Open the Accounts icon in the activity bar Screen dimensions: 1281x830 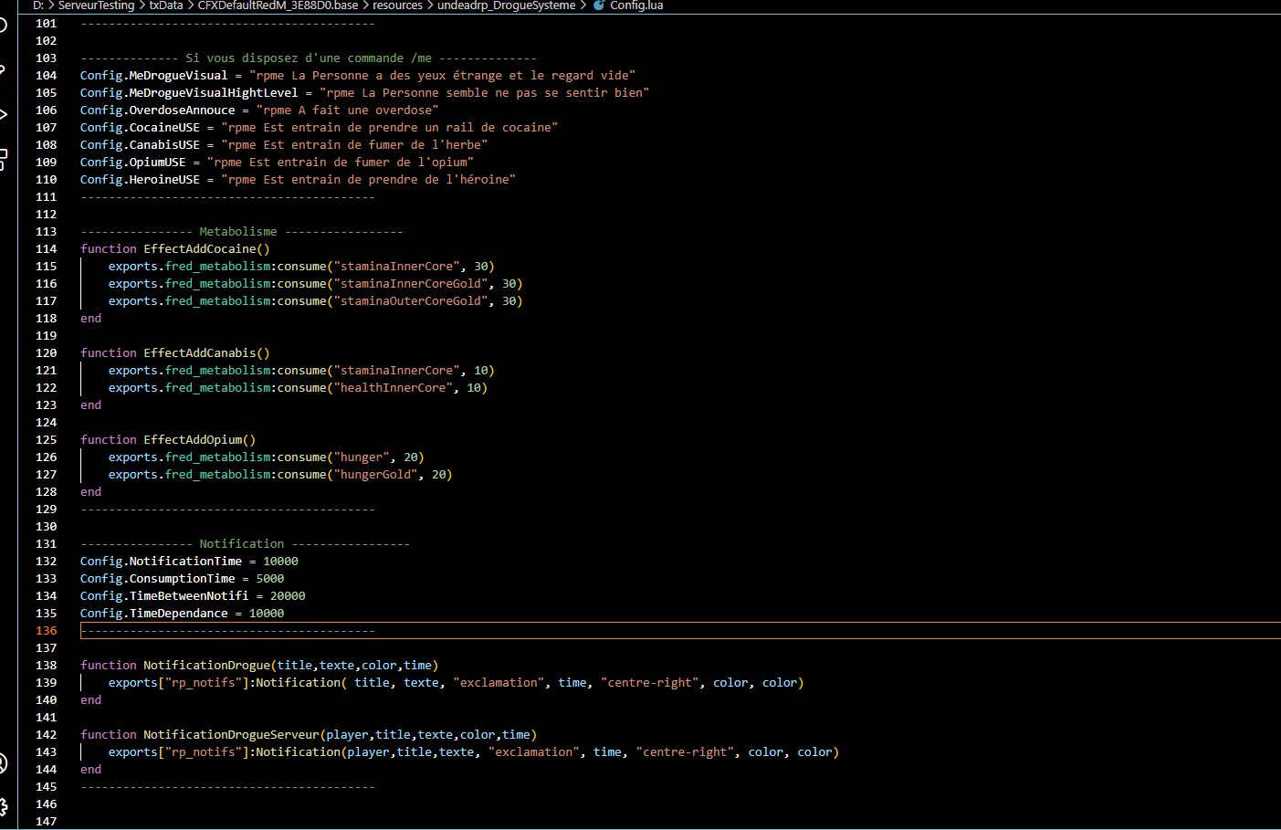(x=3, y=763)
